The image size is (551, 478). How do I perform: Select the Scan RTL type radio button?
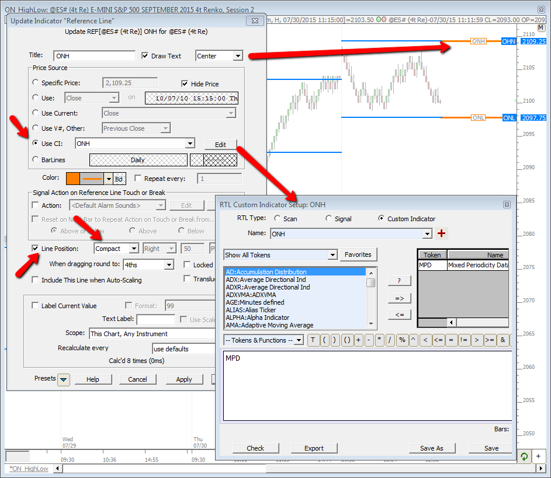(278, 219)
